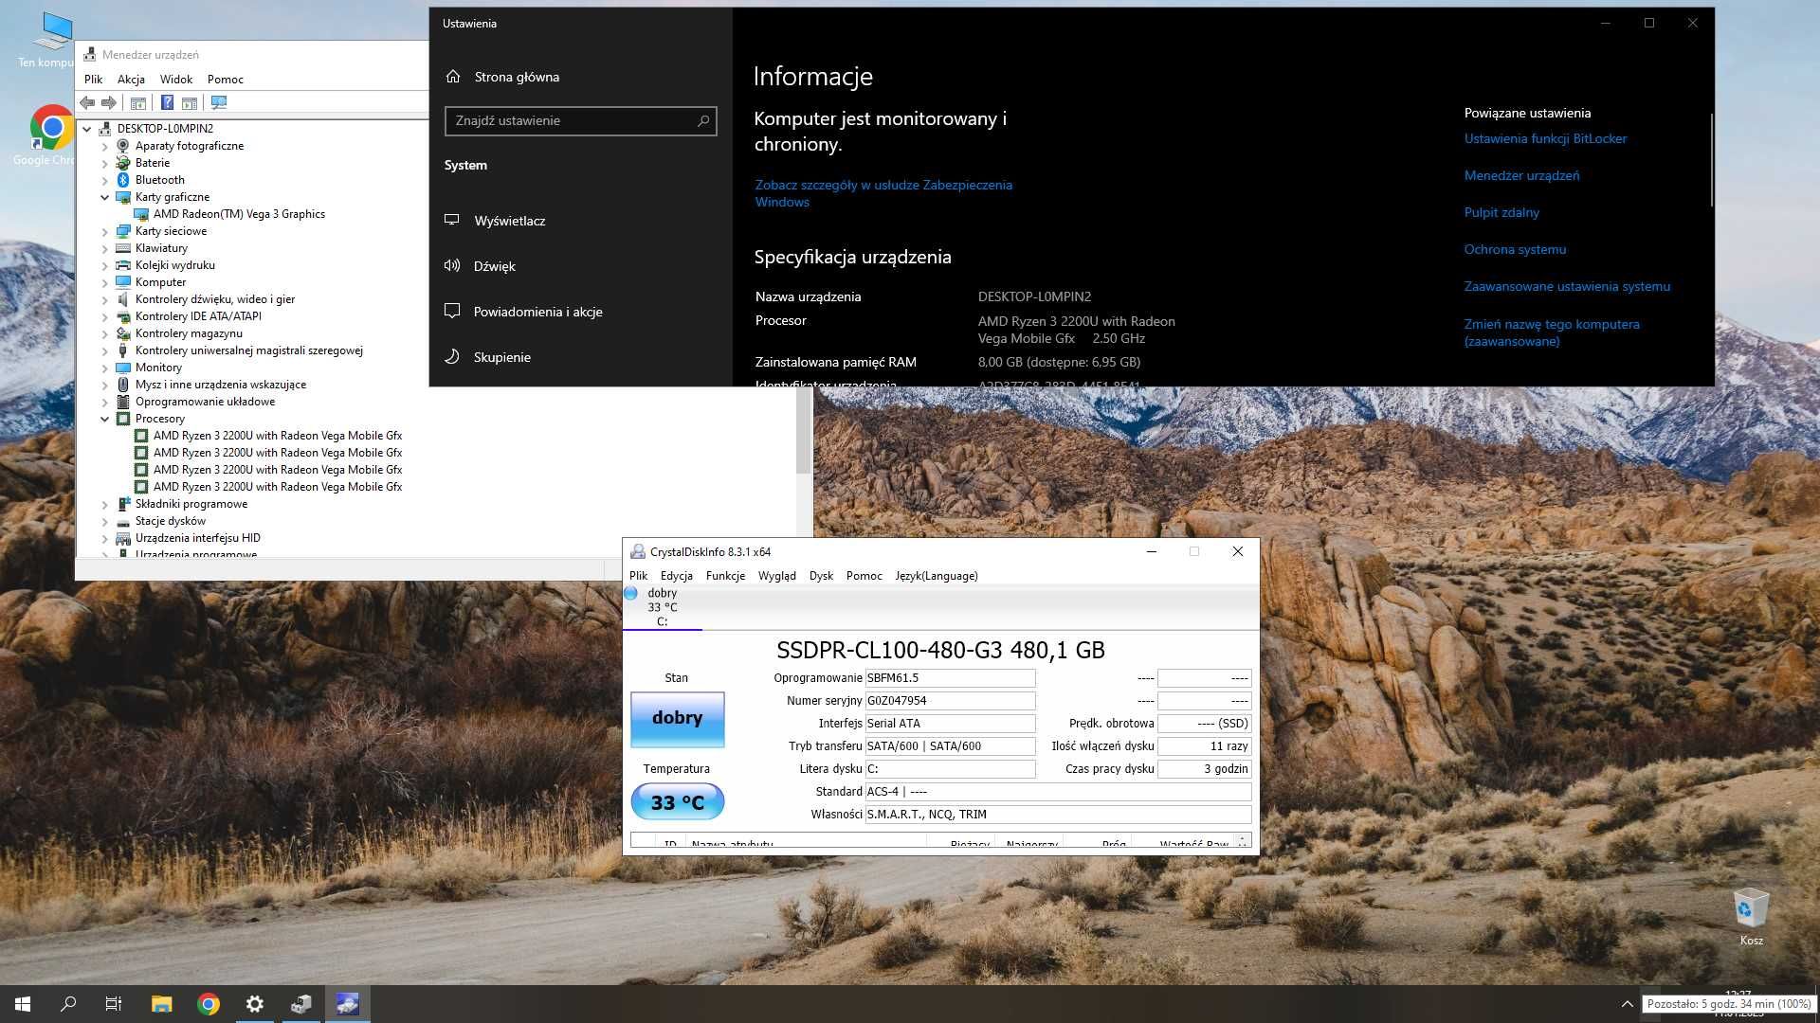Switch to Device Manager taskbar icon
The image size is (1820, 1023).
(300, 1004)
